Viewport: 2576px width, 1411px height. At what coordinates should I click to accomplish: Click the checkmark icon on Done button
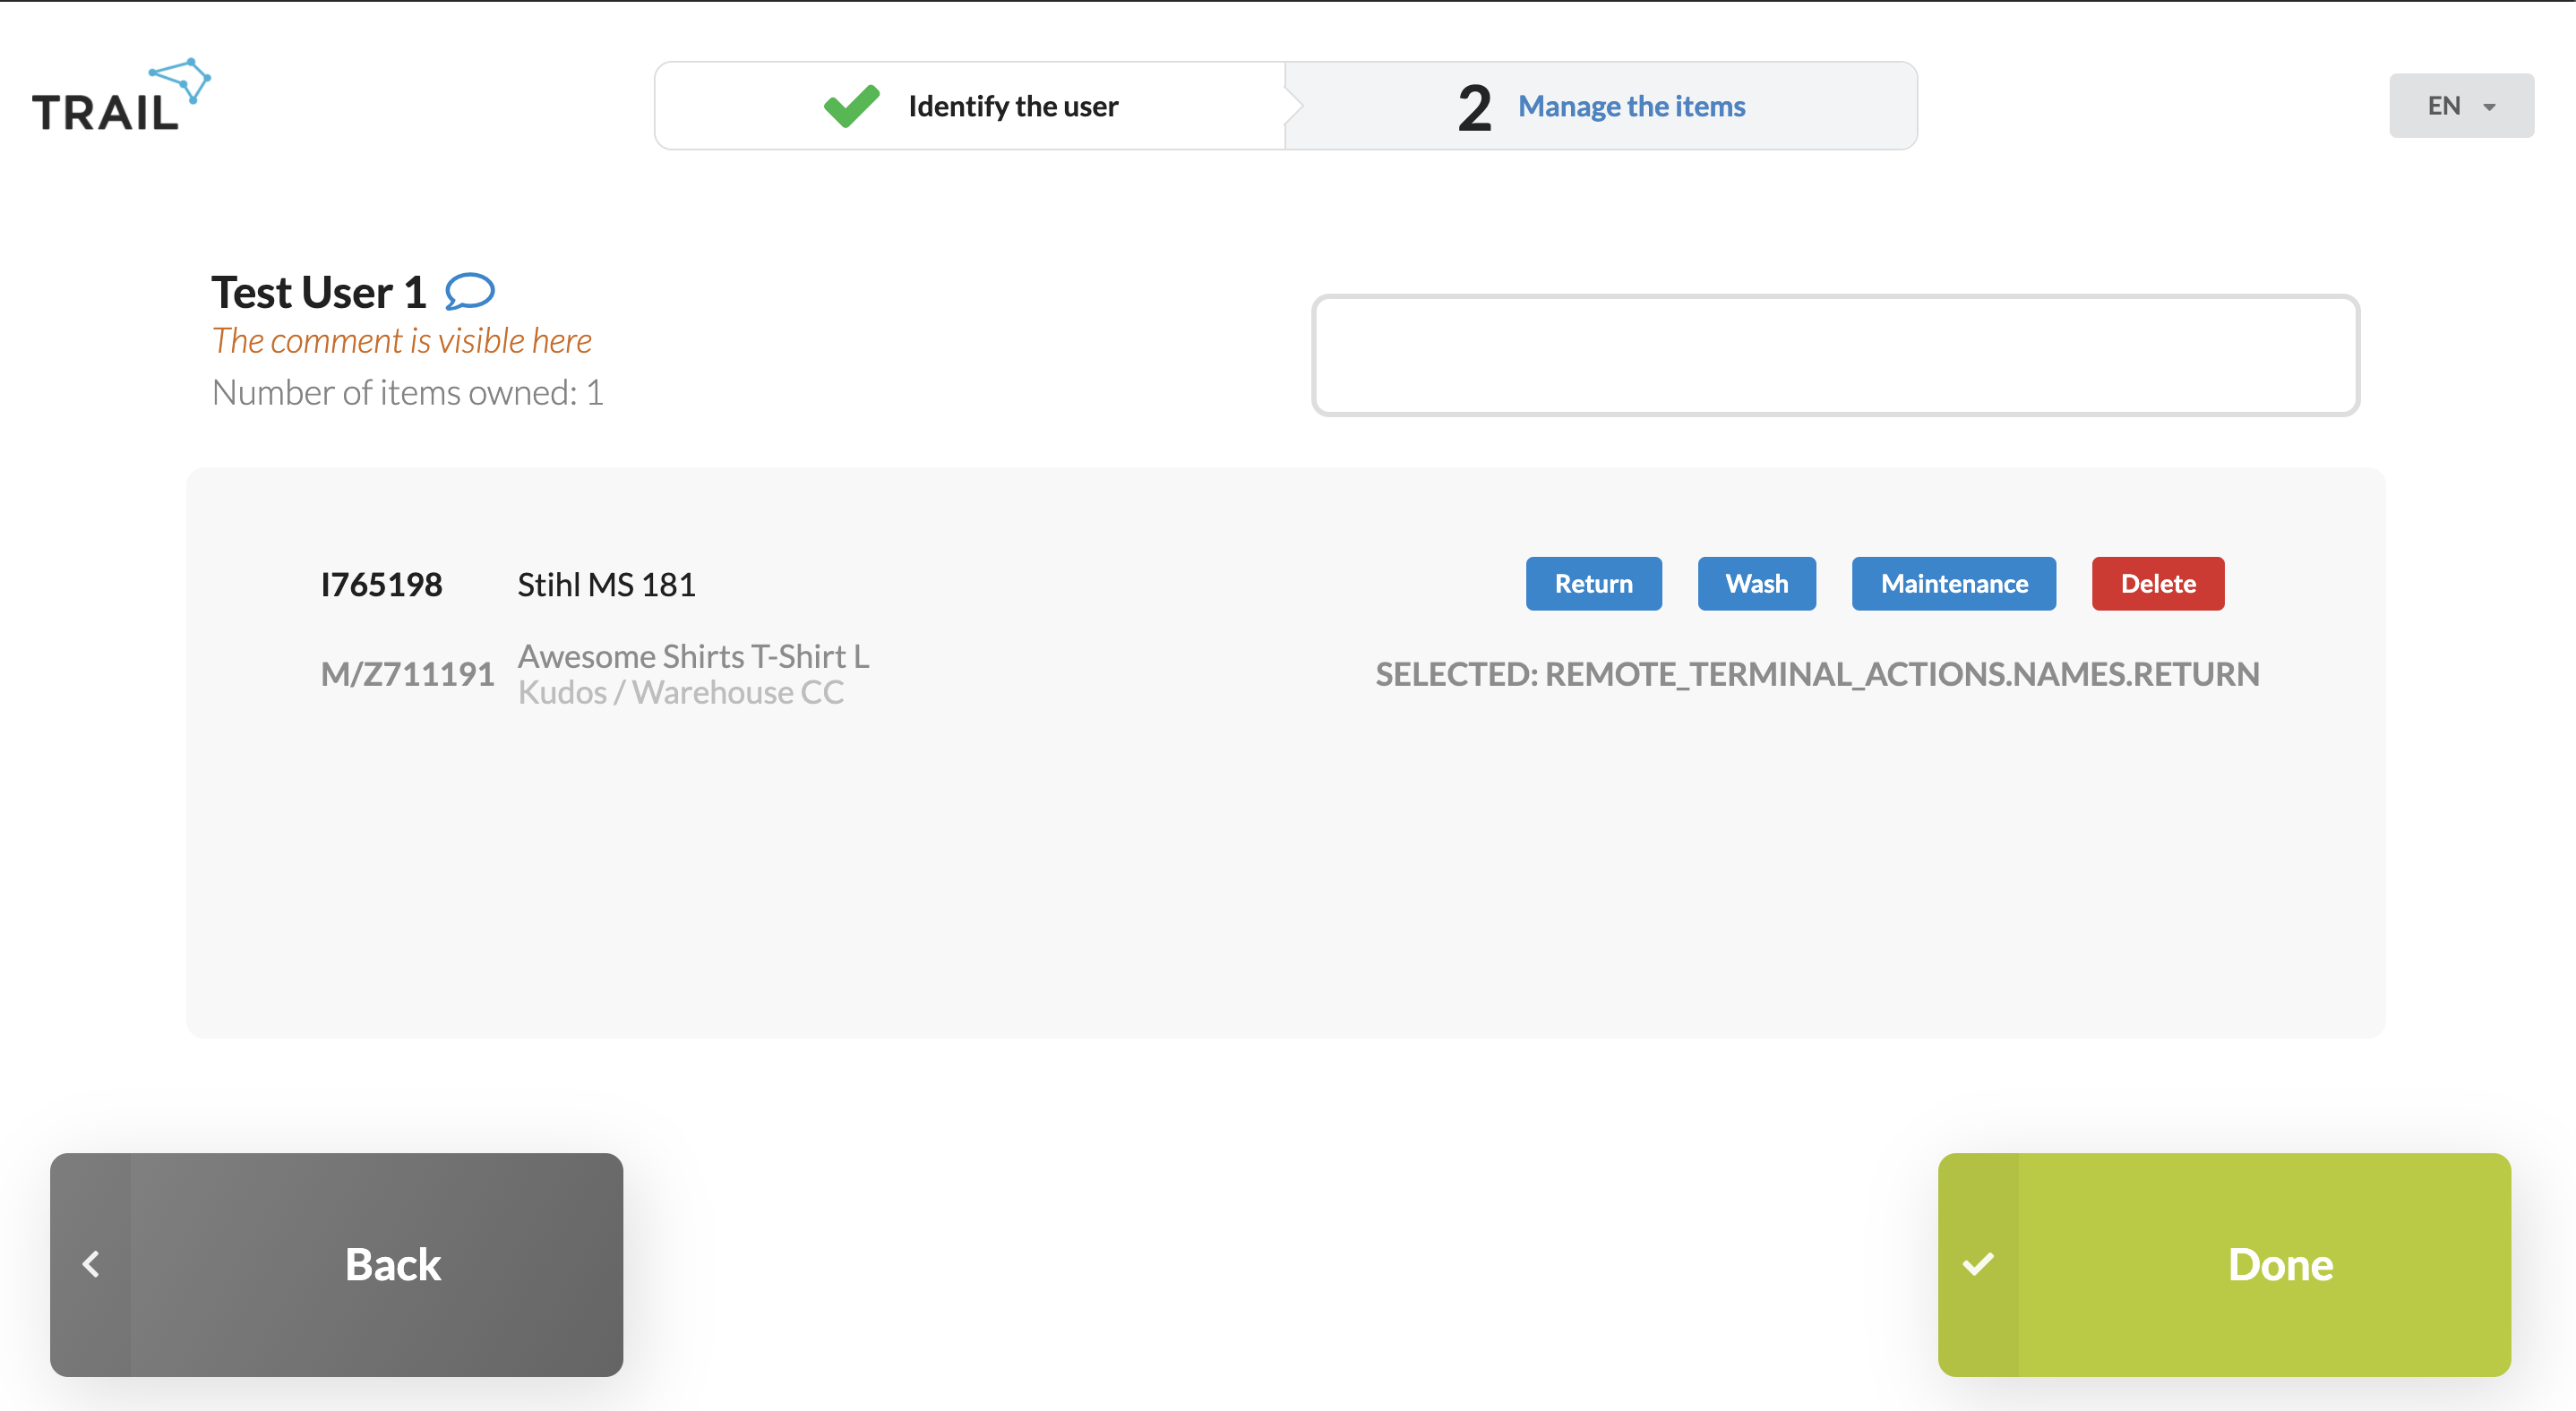pyautogui.click(x=1978, y=1264)
